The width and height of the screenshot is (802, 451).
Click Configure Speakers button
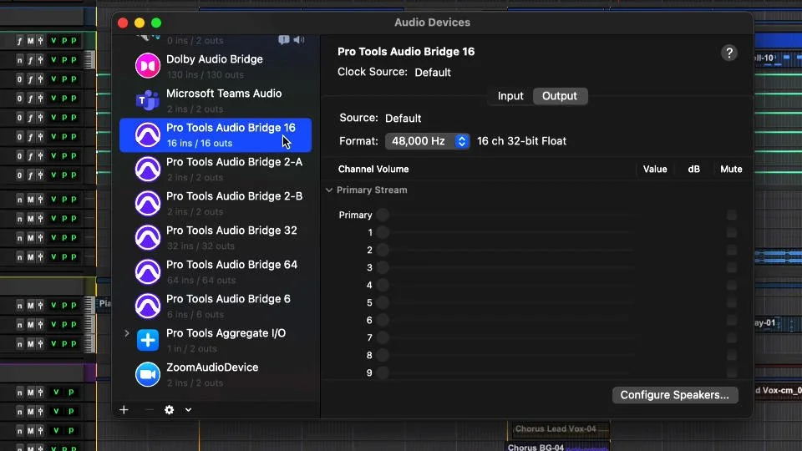(x=675, y=395)
